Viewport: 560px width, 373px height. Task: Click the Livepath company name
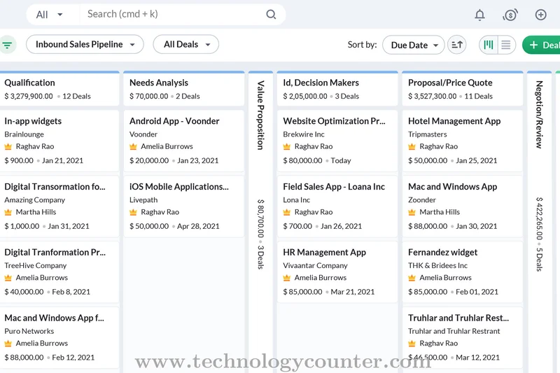tap(143, 200)
